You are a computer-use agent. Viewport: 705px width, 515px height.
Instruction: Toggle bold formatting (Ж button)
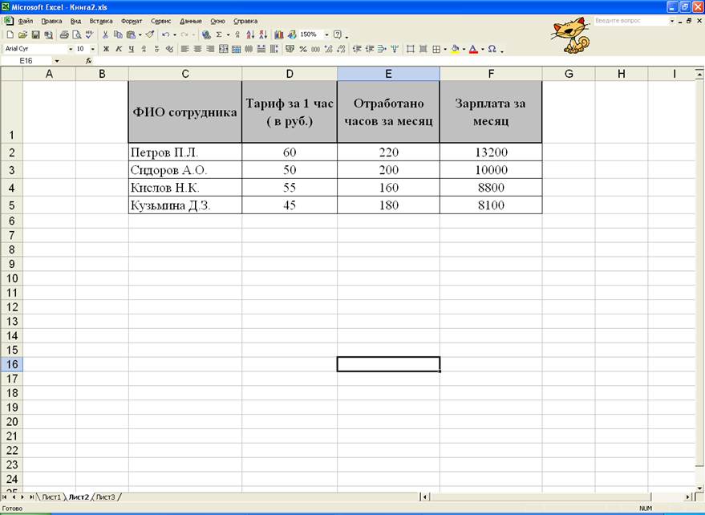click(x=106, y=49)
